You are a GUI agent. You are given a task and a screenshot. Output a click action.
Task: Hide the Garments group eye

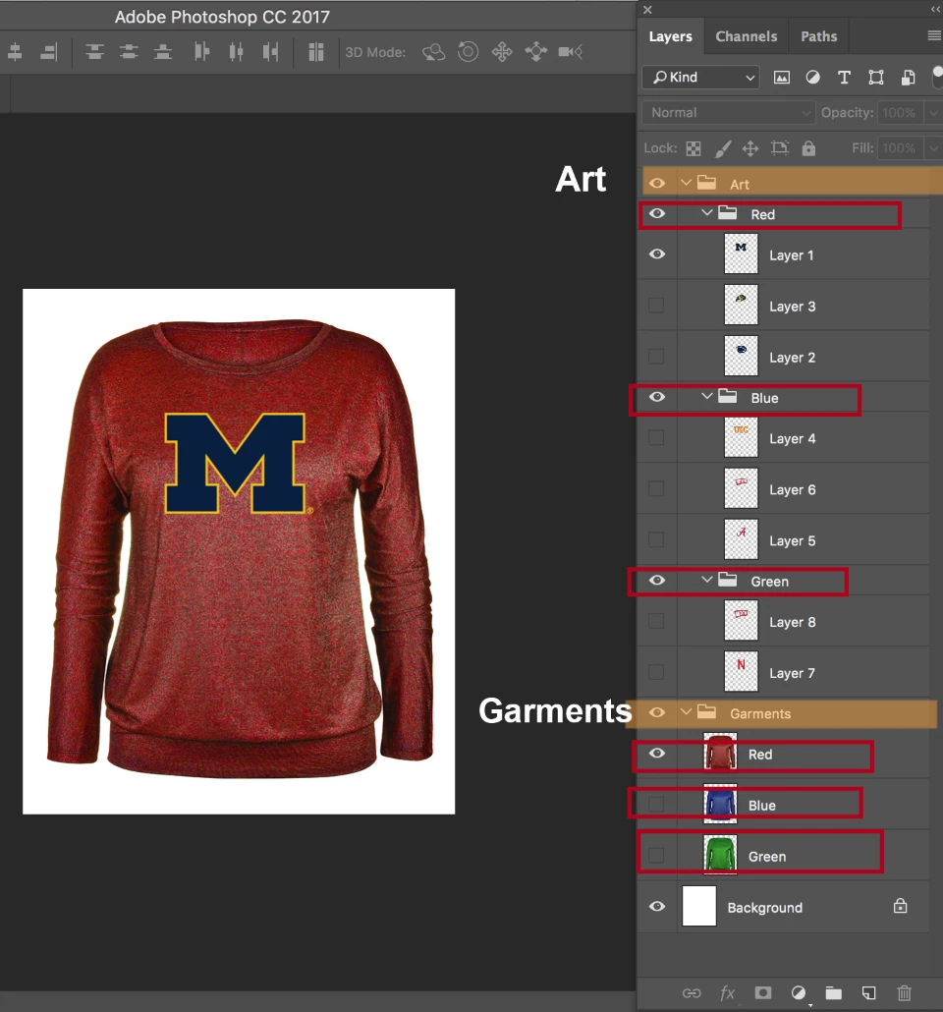657,712
